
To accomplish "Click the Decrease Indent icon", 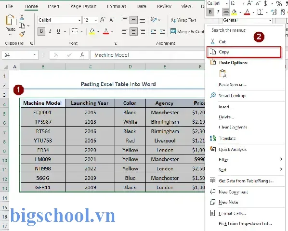I will [153, 31].
